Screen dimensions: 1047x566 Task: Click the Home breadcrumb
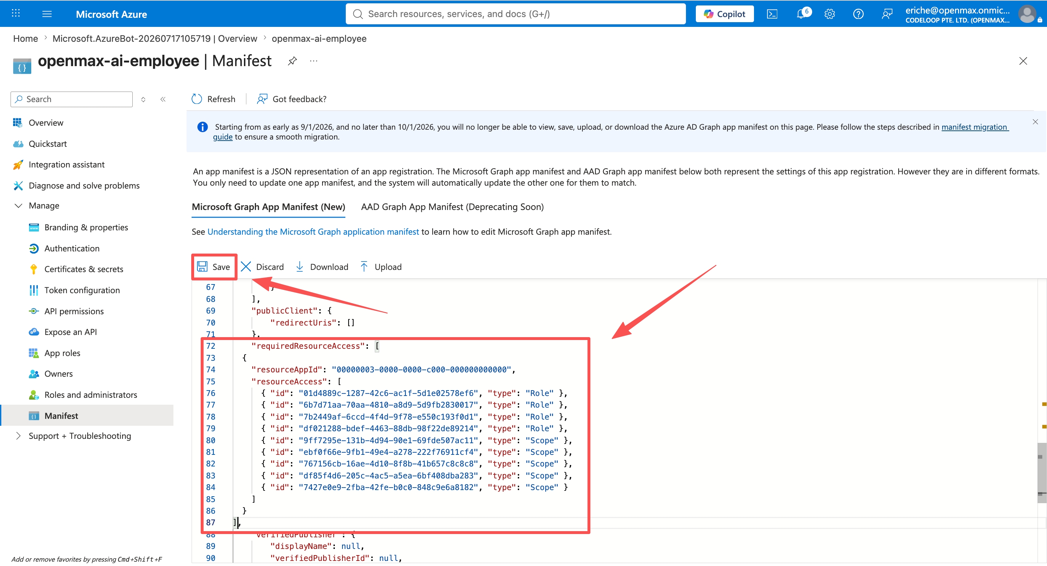(25, 39)
